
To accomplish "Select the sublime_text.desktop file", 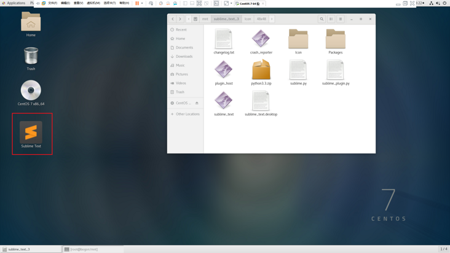I will [261, 103].
